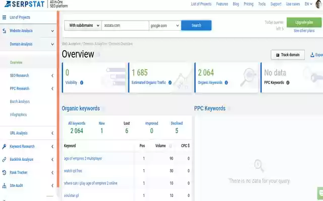Select Infographics in the sidebar

(x=18, y=115)
